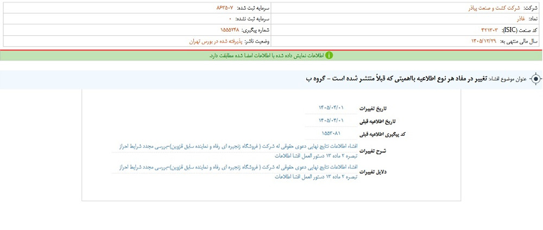This screenshot has width=543, height=230.
Task: Click the green info icon in the notice bar
Action: click(329, 55)
